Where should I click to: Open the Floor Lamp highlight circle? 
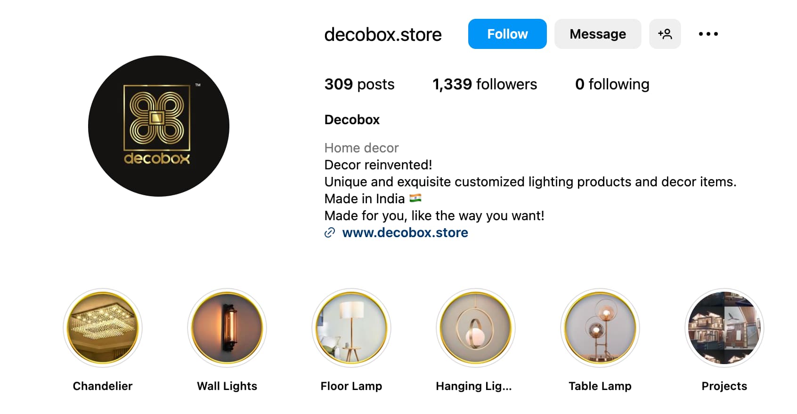351,328
